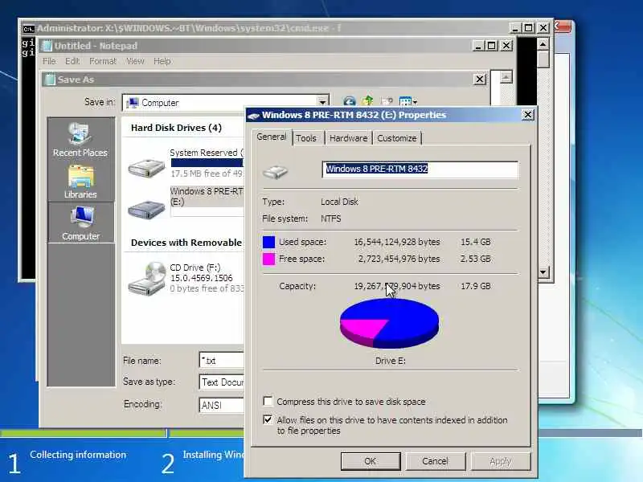This screenshot has height=482, width=643.
Task: Click the Back navigation icon in Save As
Action: 349,101
